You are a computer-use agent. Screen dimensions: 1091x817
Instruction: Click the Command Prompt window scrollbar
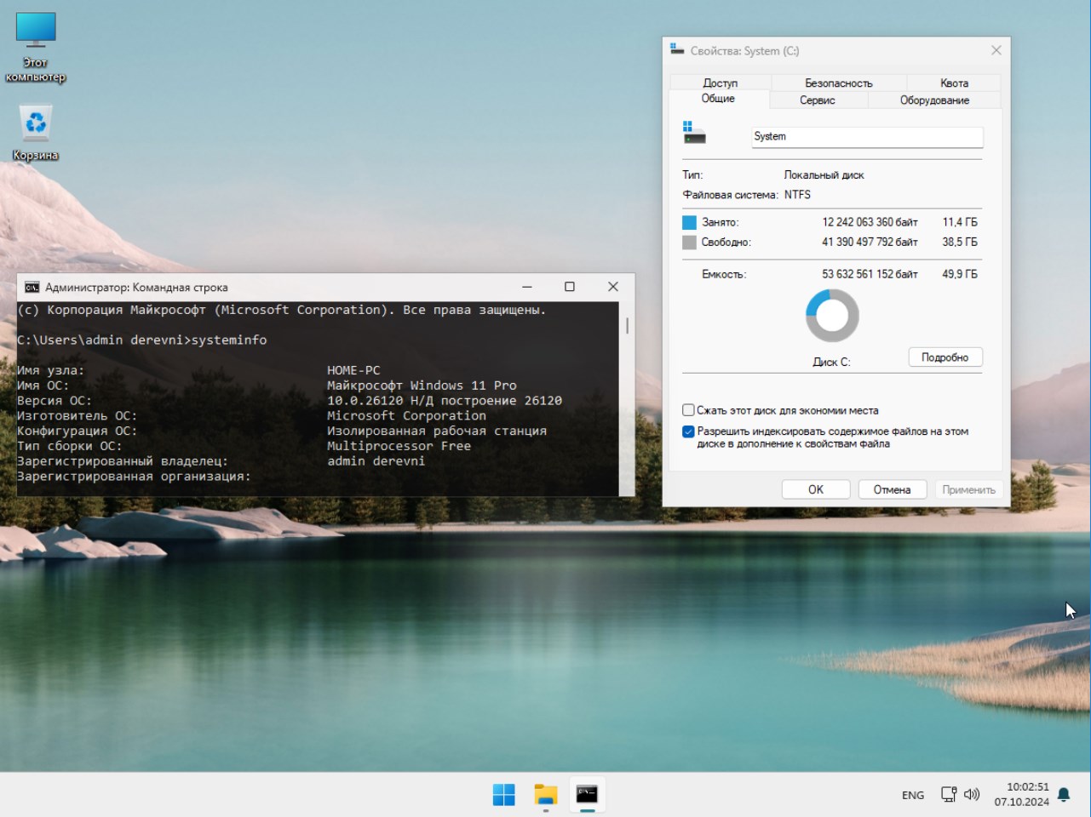tap(627, 324)
